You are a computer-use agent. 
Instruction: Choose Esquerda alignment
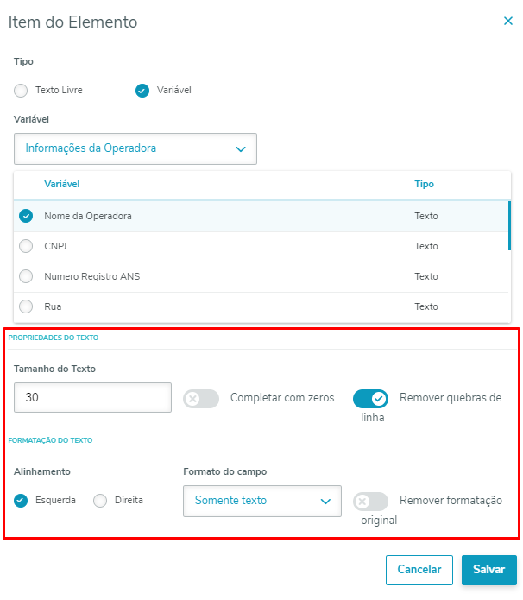coord(22,501)
